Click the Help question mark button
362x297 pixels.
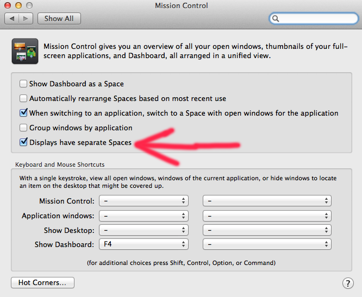pos(348,283)
